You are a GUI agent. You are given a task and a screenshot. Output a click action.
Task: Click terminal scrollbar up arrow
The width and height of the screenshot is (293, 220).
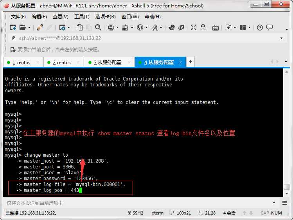point(287,72)
